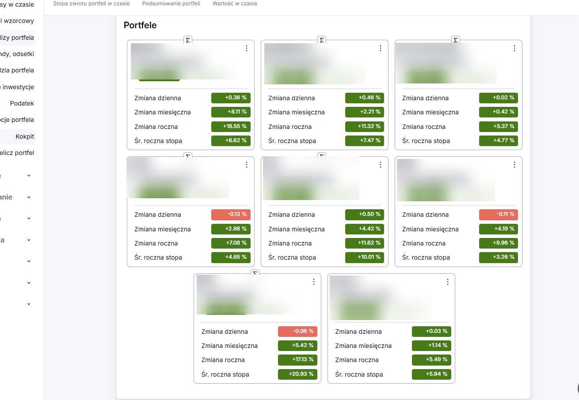
Task: Go to "Stopa zwrotu portfeli w czasie"
Action: pyautogui.click(x=91, y=4)
